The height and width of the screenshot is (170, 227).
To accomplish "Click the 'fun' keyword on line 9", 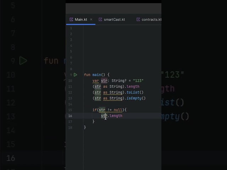I will pyautogui.click(x=87, y=75).
